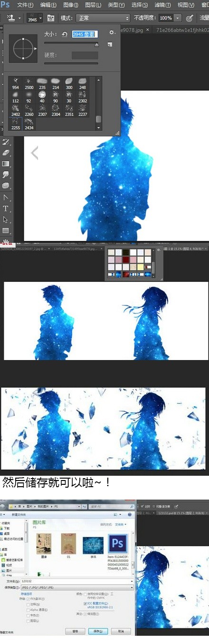Open brush preset panel gear settings

[112, 32]
